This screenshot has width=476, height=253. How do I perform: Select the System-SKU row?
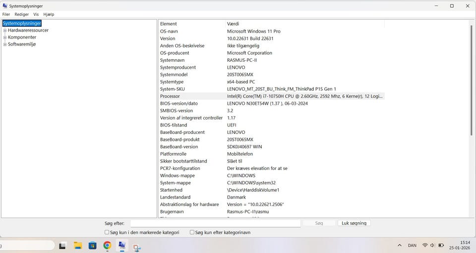pyautogui.click(x=271, y=89)
